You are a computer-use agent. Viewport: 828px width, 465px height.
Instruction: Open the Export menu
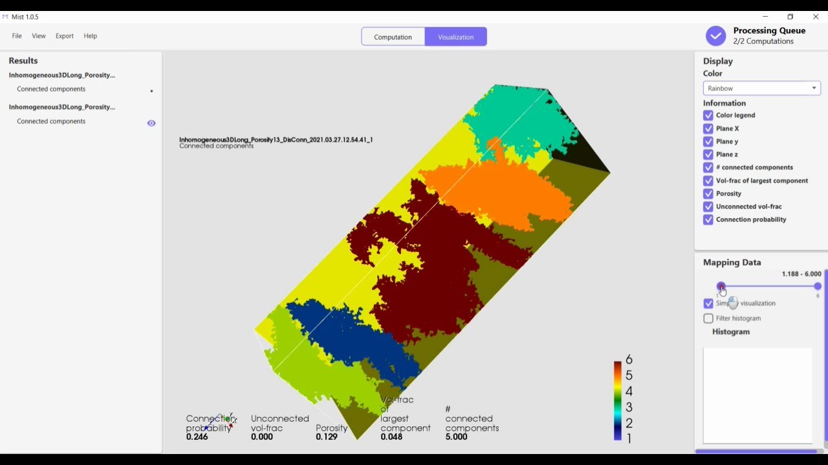click(x=65, y=36)
